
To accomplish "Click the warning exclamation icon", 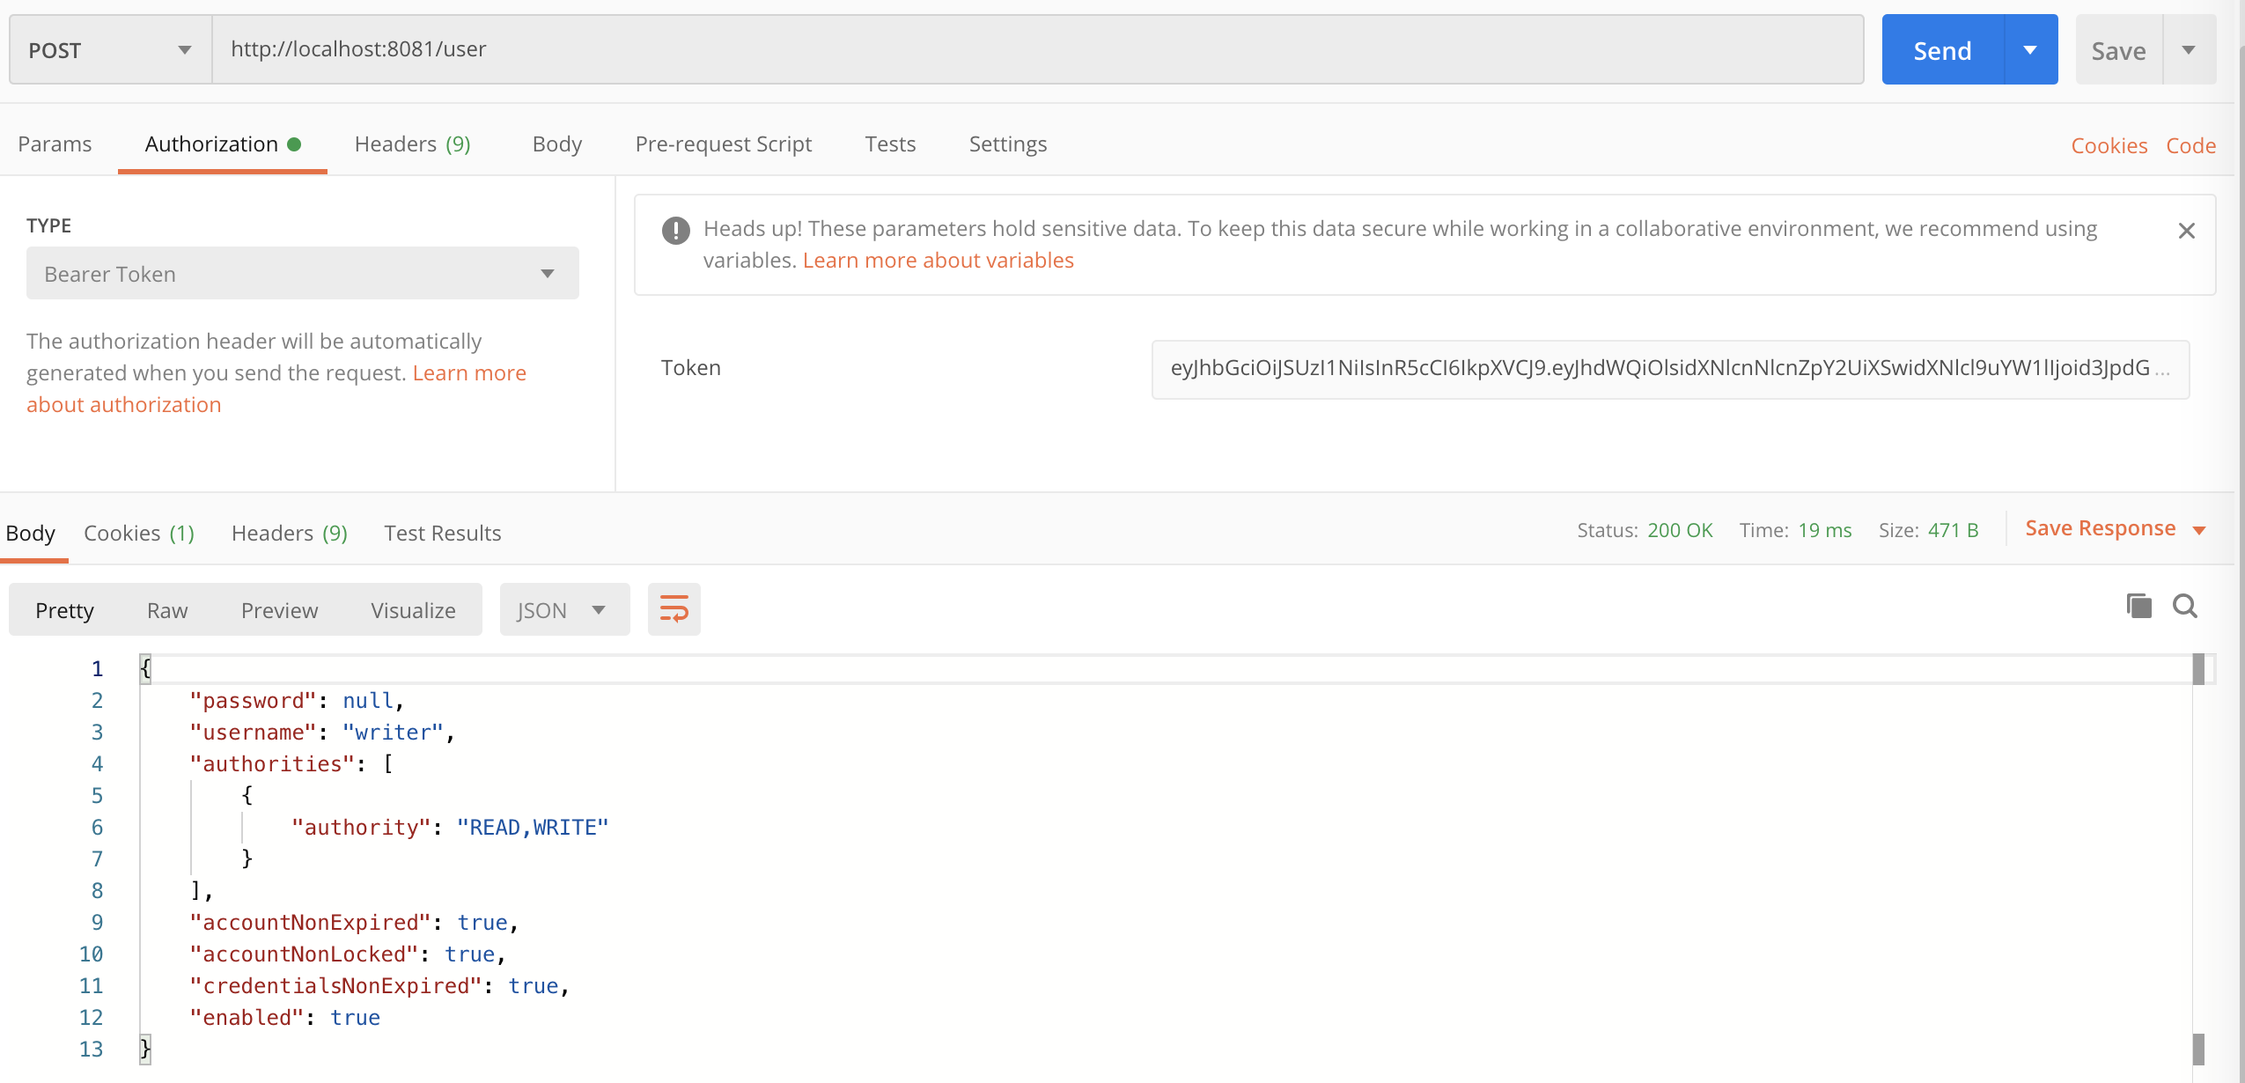I will tap(675, 231).
